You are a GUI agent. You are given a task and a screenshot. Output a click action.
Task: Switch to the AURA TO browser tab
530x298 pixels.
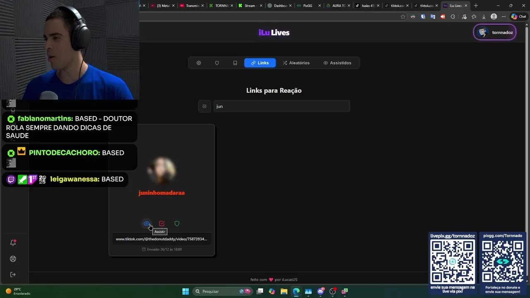pos(338,6)
